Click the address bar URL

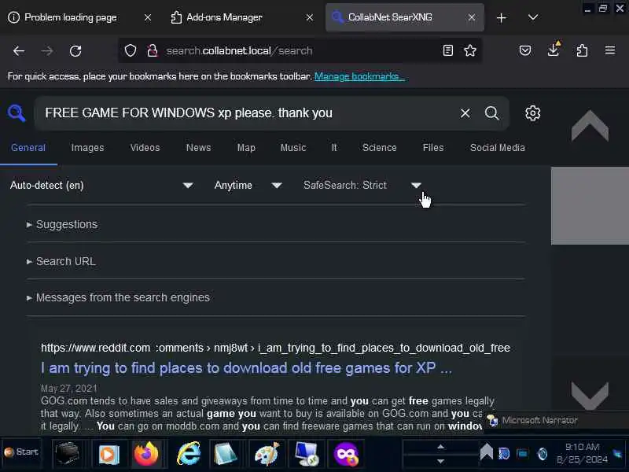click(239, 51)
